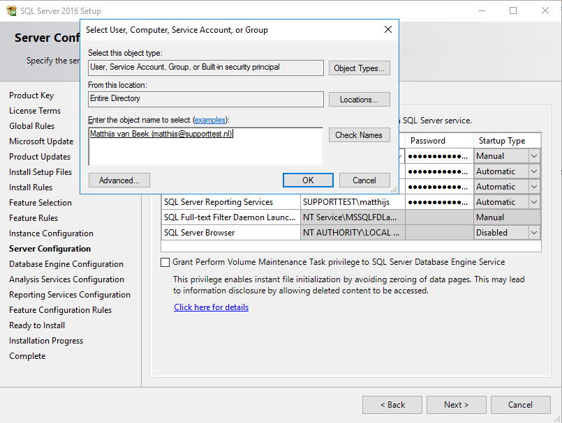Go to Complete step
Viewport: 562px width, 423px height.
click(27, 356)
